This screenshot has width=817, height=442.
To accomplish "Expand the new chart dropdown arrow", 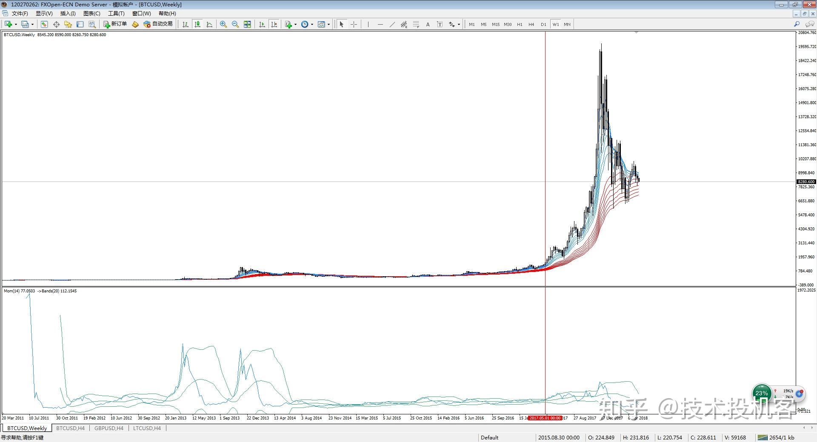I will coord(16,24).
